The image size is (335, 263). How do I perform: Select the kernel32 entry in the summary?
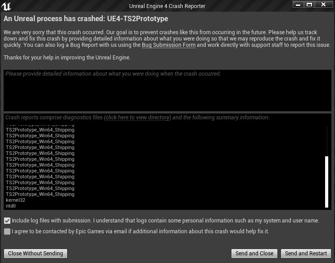pyautogui.click(x=16, y=200)
